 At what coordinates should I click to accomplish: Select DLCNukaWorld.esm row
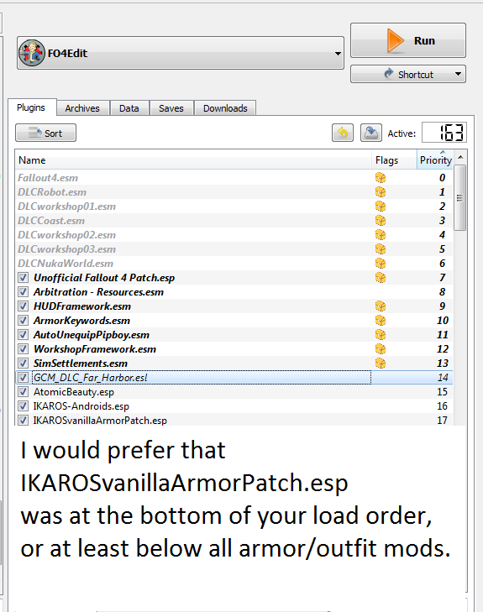coord(234,264)
